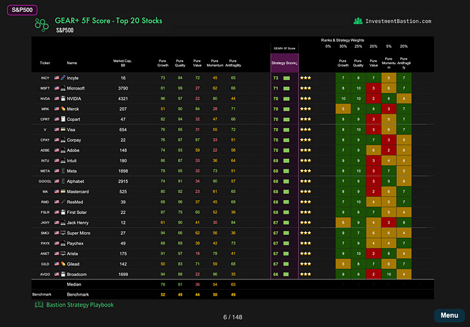Click the Super Micro monitor icon
The height and width of the screenshot is (327, 470).
click(63, 233)
